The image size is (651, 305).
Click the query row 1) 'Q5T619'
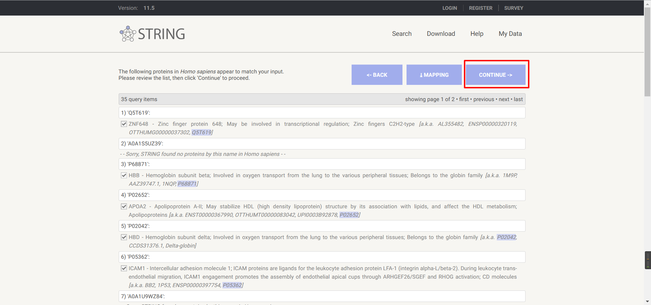(x=322, y=113)
